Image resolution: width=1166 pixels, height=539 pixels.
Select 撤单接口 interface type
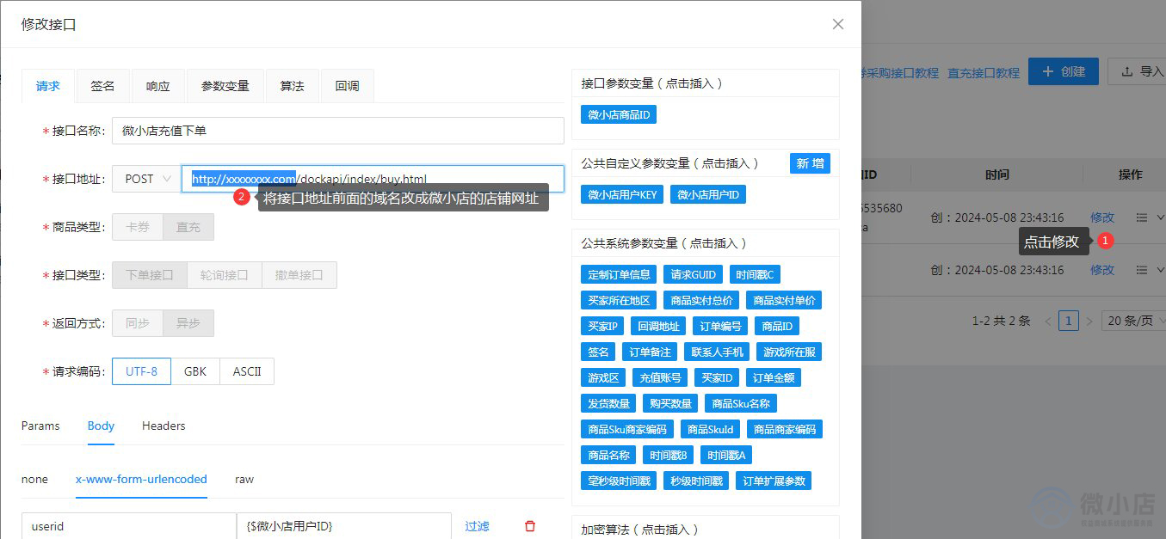[x=299, y=275]
